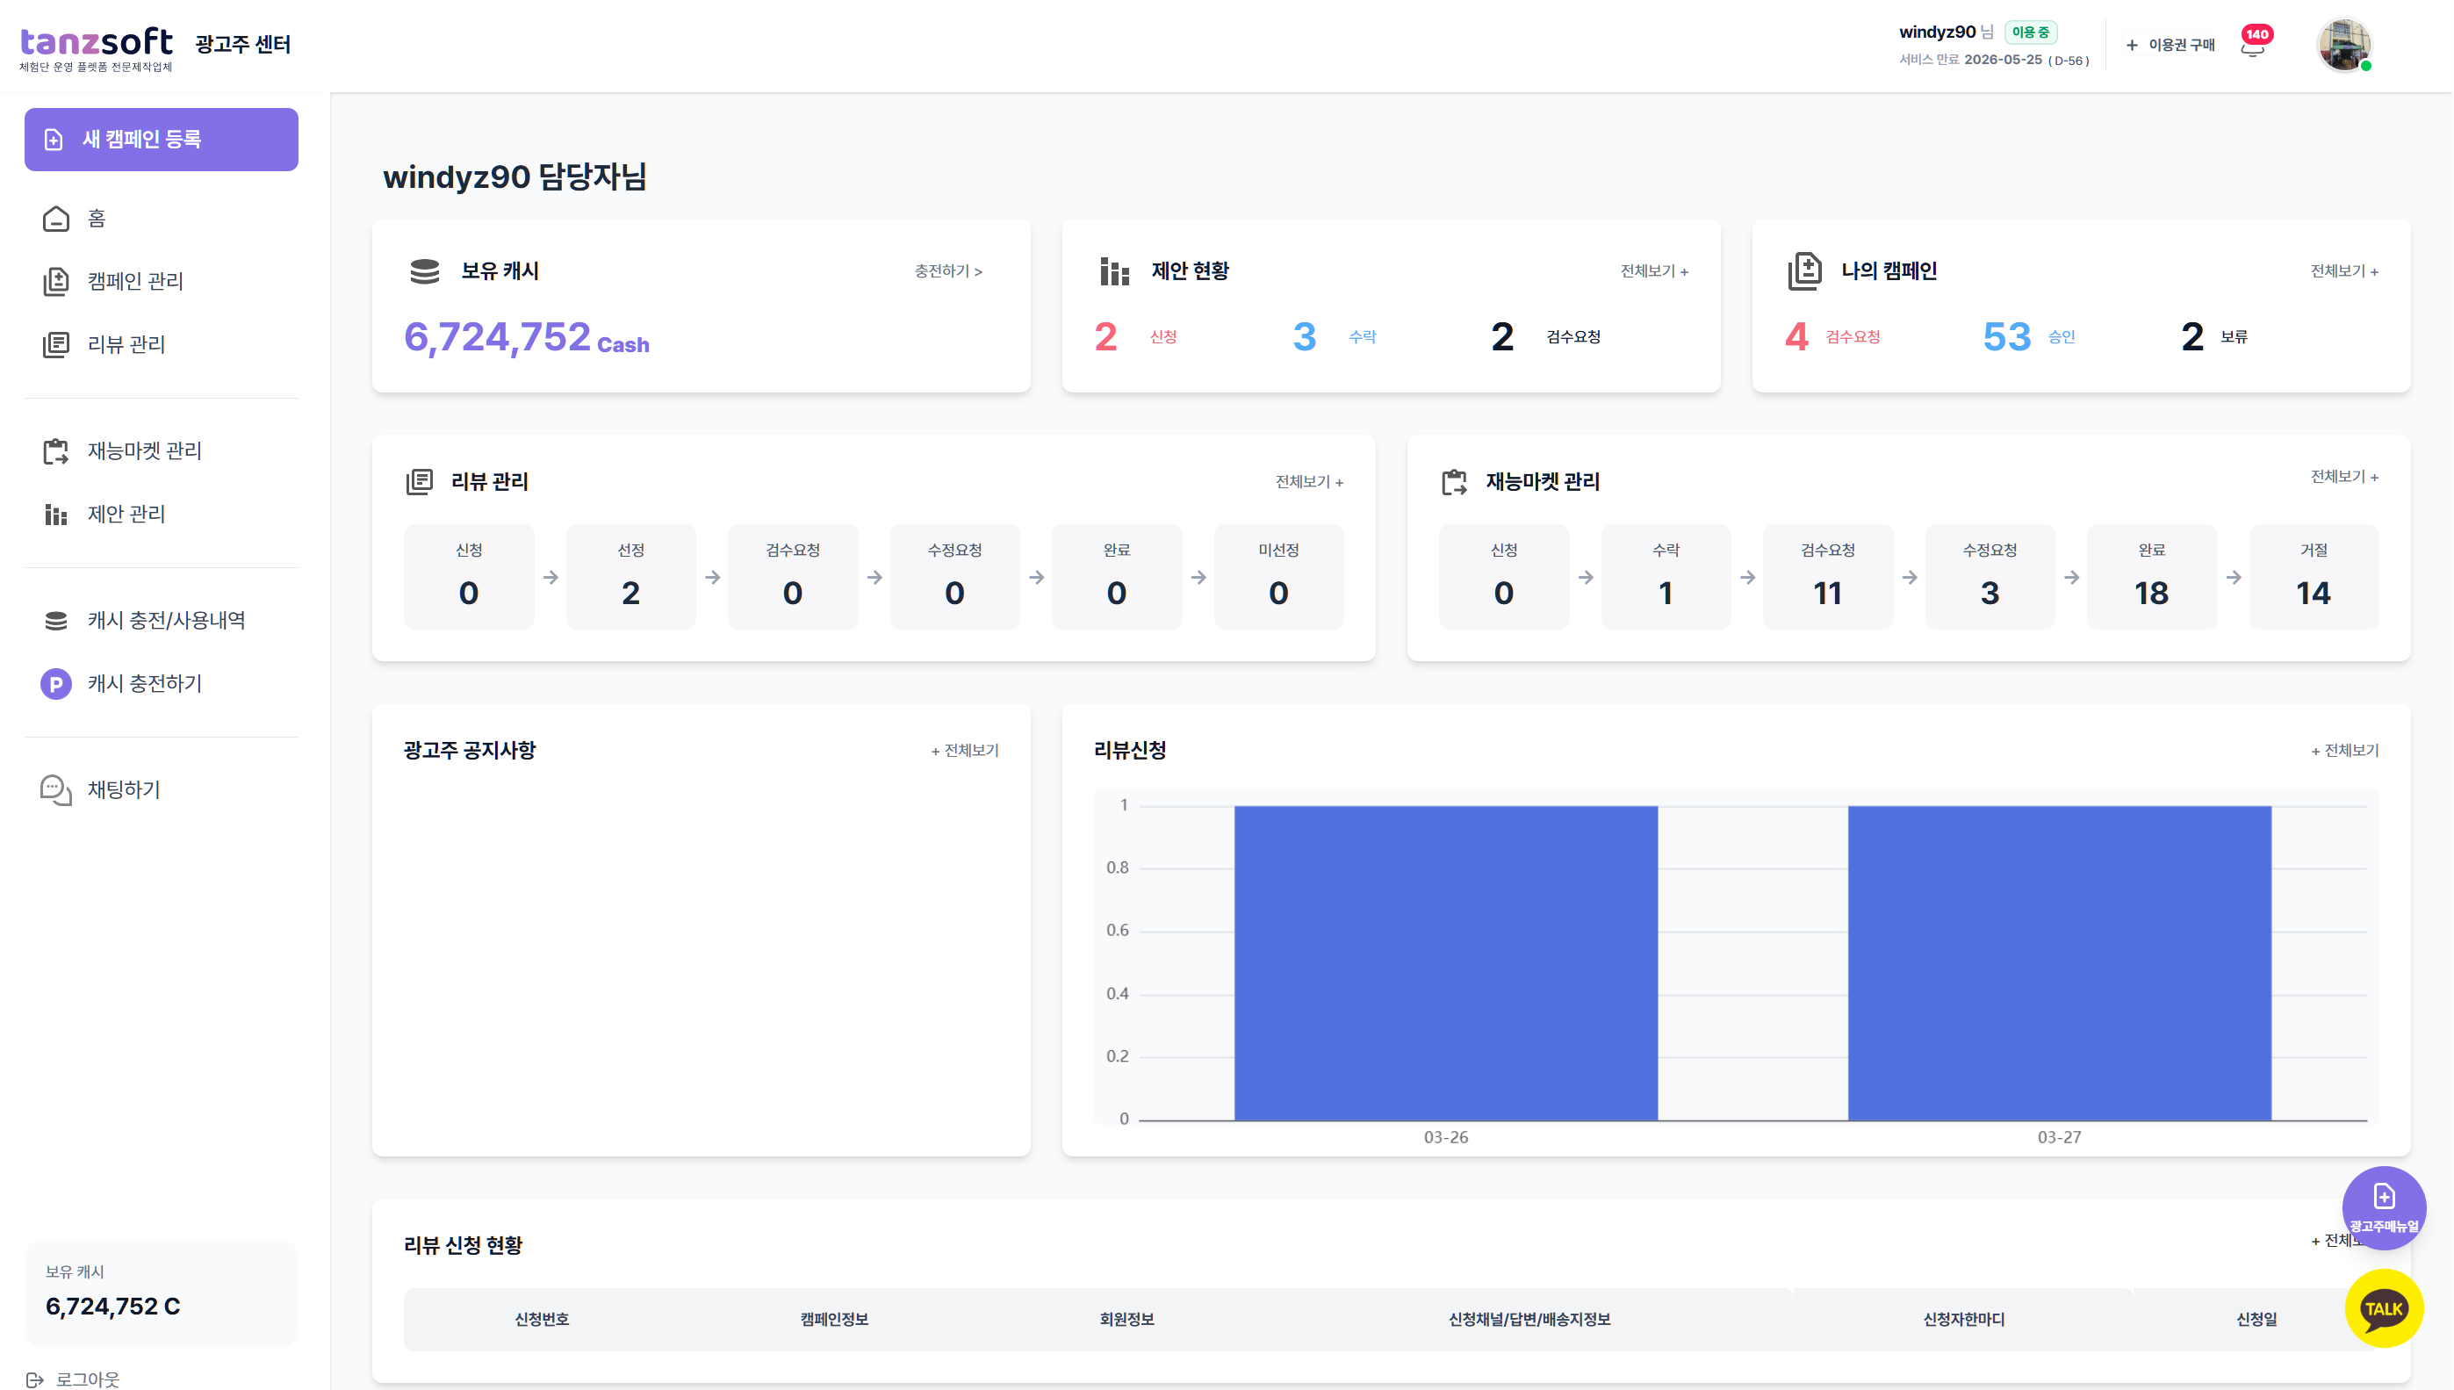Click the purple P 캐시 충전하기 icon
Viewport: 2454px width, 1390px height.
pos(56,683)
